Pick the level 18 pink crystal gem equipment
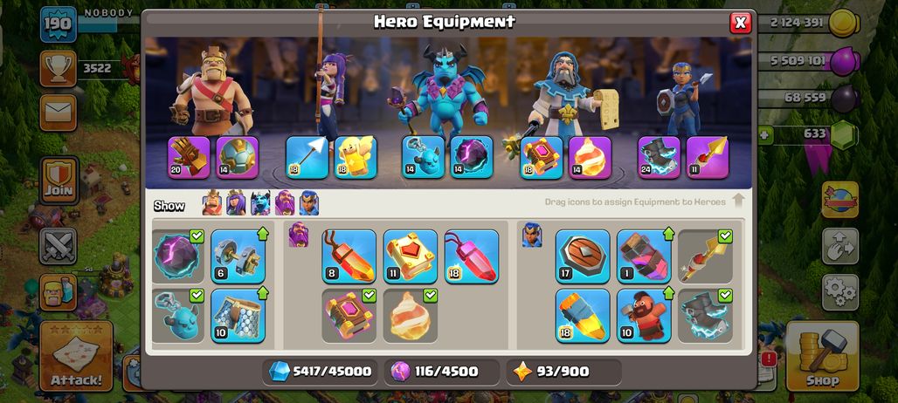This screenshot has height=403, width=898. tap(472, 256)
